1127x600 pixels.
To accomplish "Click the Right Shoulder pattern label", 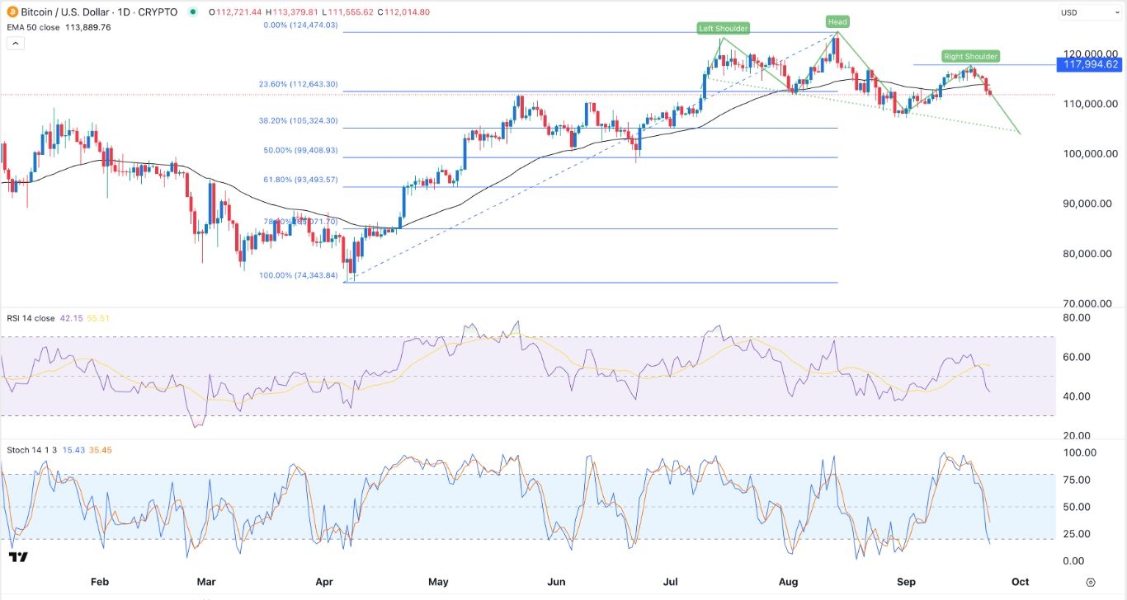I will click(x=970, y=56).
